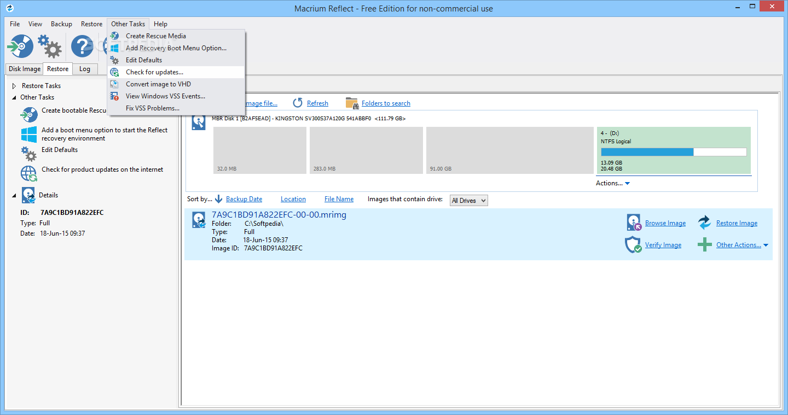Screen dimensions: 788x415
Task: Open the View menu
Action: (35, 24)
